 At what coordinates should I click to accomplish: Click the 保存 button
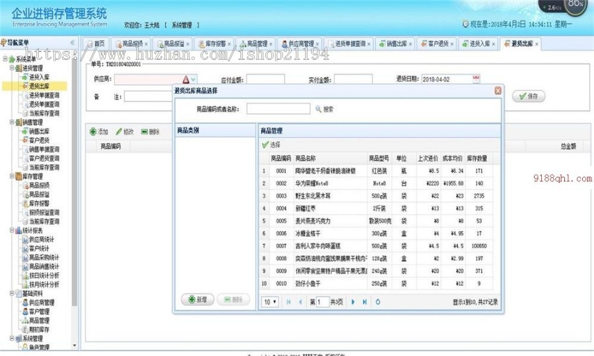tap(529, 96)
